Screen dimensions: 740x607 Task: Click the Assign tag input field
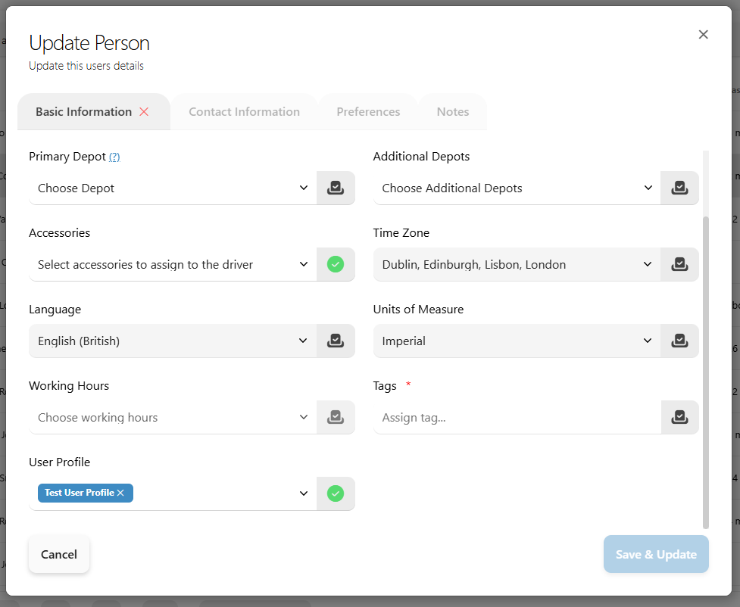point(517,417)
